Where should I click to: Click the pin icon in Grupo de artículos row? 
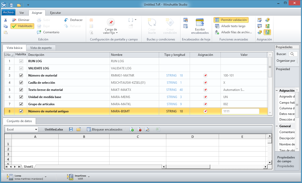pyautogui.click(x=205, y=104)
